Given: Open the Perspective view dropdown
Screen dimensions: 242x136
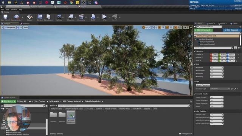Looking at the screenshot, I should pyautogui.click(x=10, y=28).
